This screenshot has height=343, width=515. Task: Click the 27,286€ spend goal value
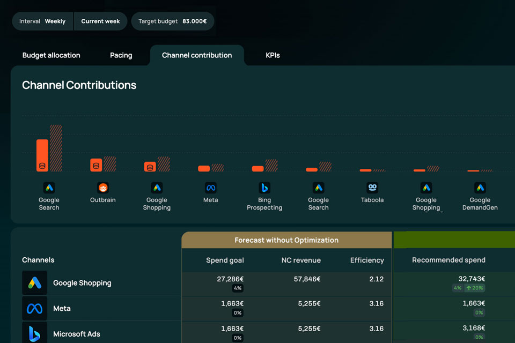point(230,279)
